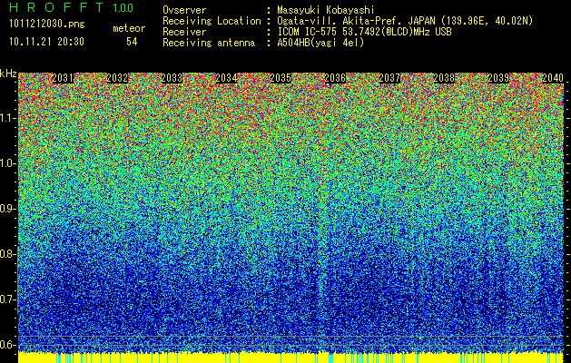Click the 0.8 frequency axis label
The image size is (571, 363).
point(8,254)
